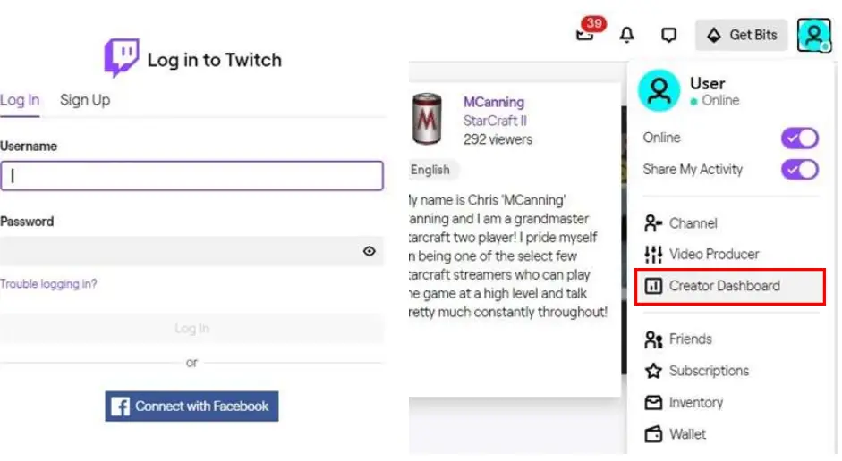Open the inbox with 39 notifications
The width and height of the screenshot is (842, 461).
585,35
